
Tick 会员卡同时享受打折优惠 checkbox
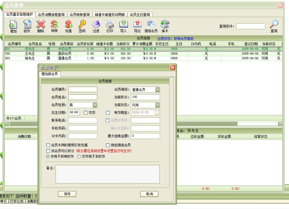[x=48, y=145]
